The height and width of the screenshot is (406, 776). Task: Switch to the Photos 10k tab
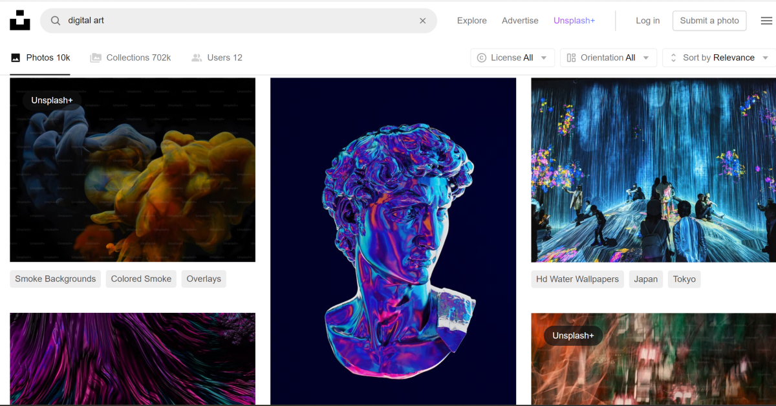pos(40,58)
